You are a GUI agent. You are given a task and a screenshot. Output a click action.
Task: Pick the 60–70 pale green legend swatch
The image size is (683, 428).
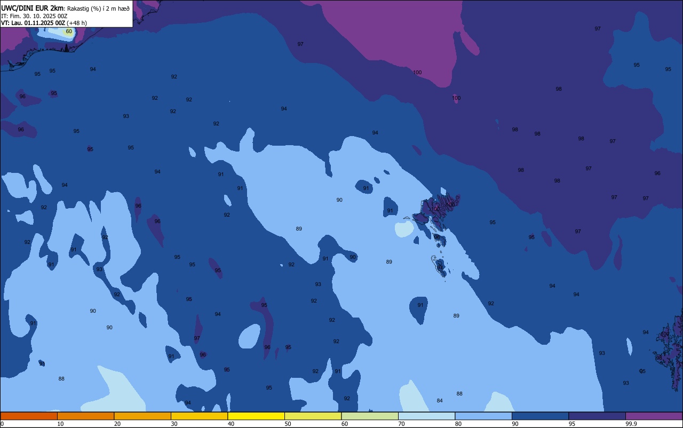click(x=370, y=416)
